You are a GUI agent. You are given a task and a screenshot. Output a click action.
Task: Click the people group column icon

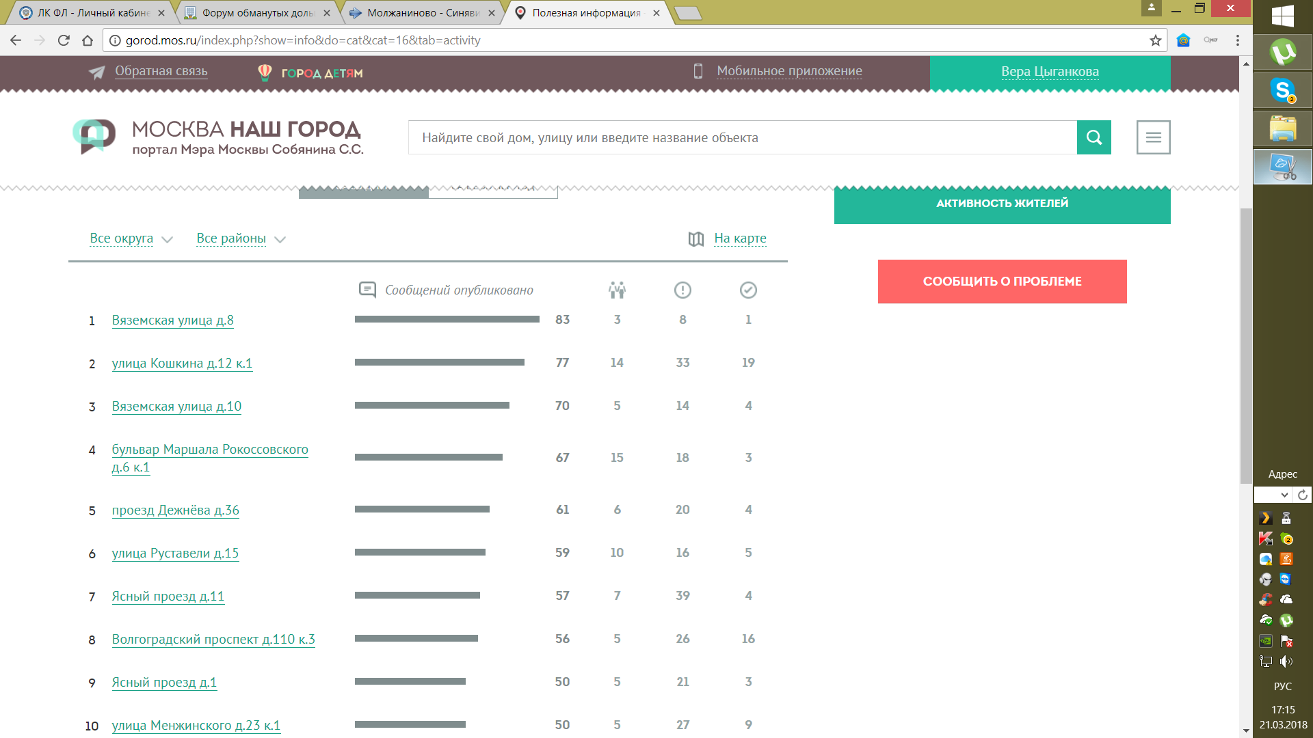coord(617,290)
